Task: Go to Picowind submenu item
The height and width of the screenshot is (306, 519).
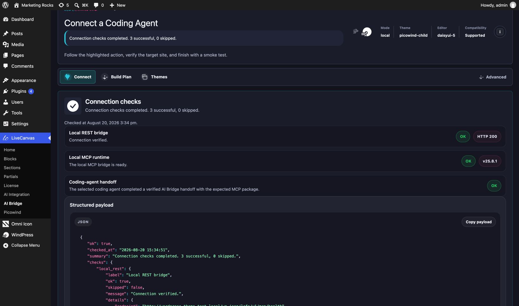Action: tap(12, 212)
